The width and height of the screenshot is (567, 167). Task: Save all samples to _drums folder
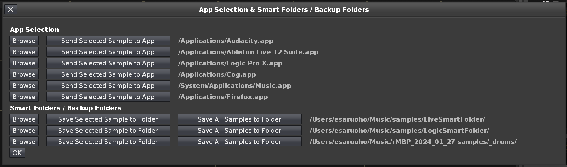239,142
